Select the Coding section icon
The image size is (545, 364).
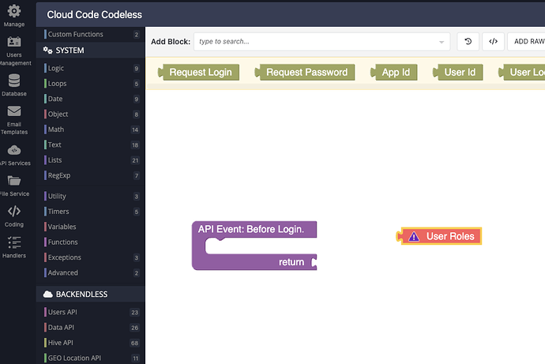pyautogui.click(x=14, y=211)
